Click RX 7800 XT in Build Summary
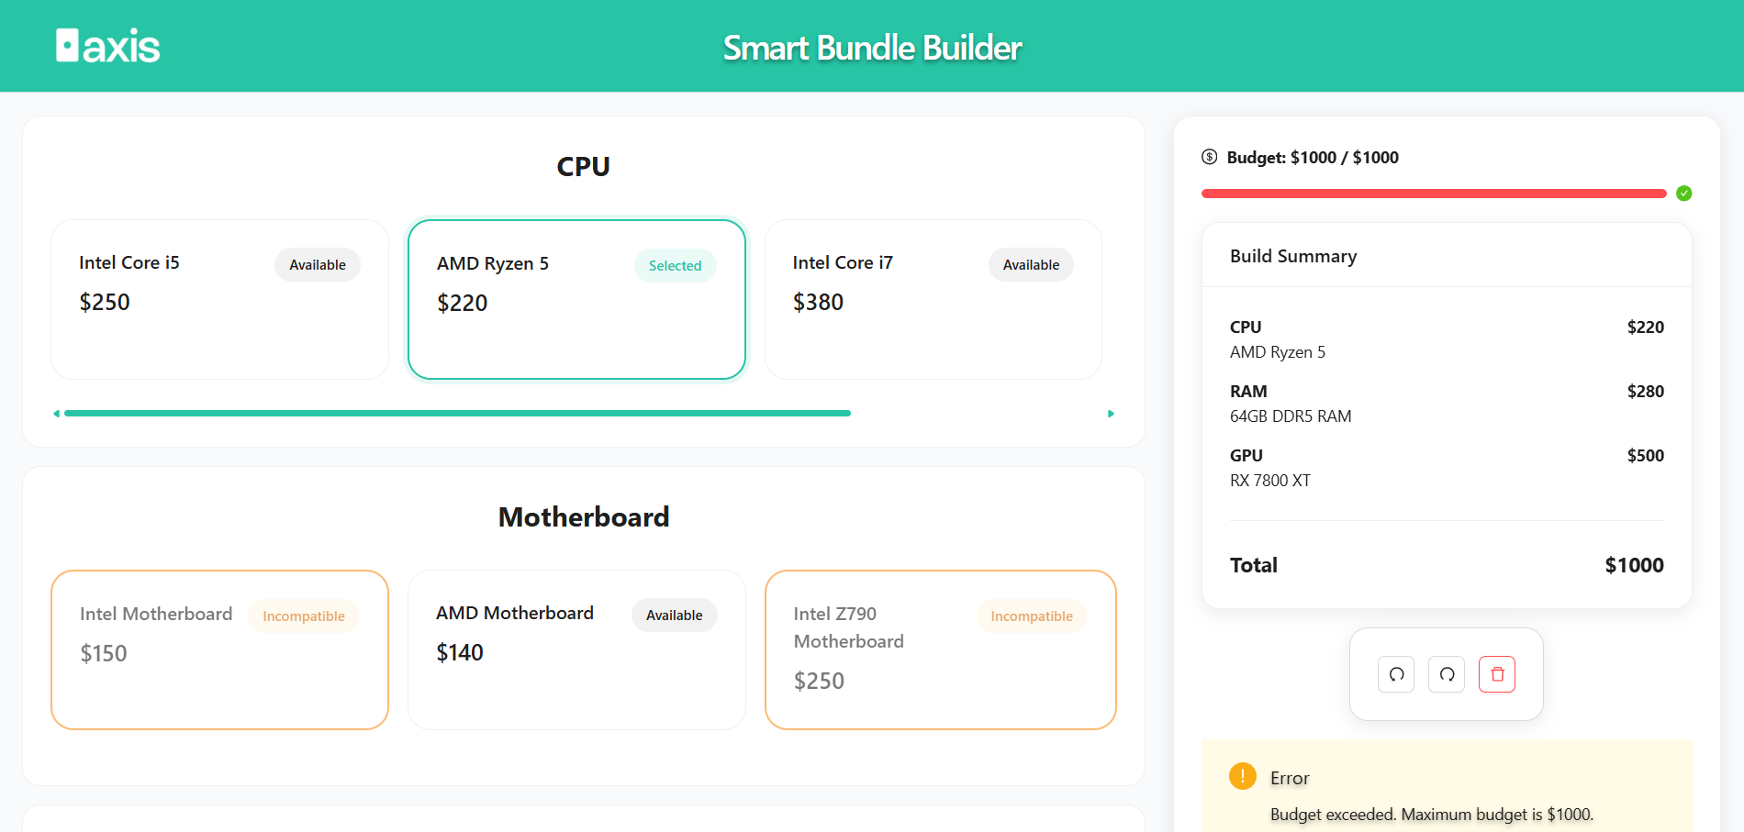Screen dimensions: 1744x832 tap(1270, 481)
